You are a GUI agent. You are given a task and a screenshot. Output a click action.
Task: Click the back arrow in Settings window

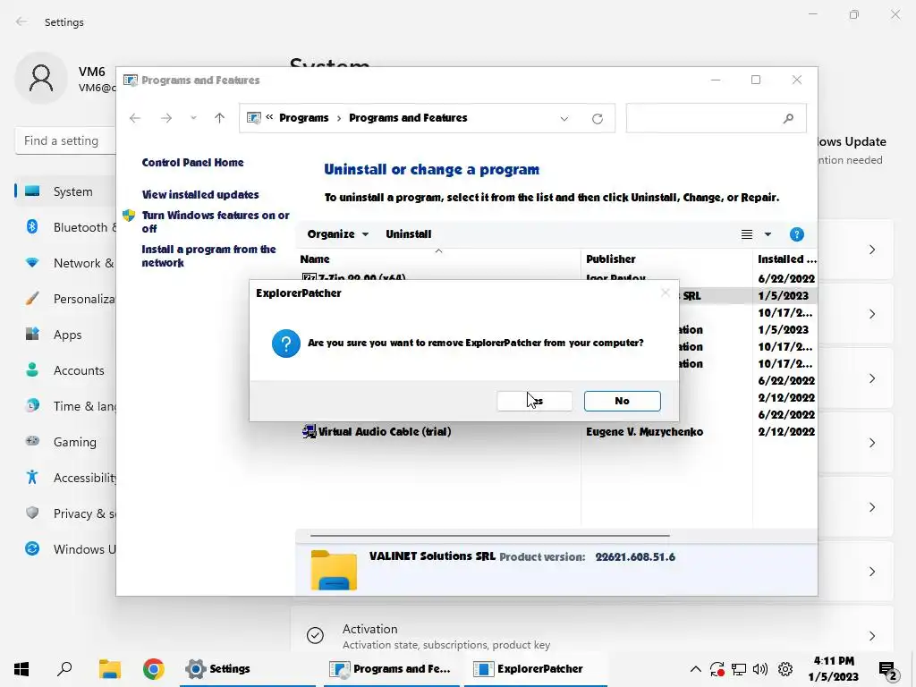click(x=21, y=21)
